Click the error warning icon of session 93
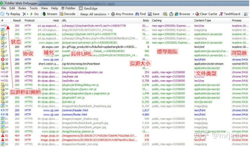Image resolution: width=250 pixels, height=148 pixels. pyautogui.click(x=2, y=140)
